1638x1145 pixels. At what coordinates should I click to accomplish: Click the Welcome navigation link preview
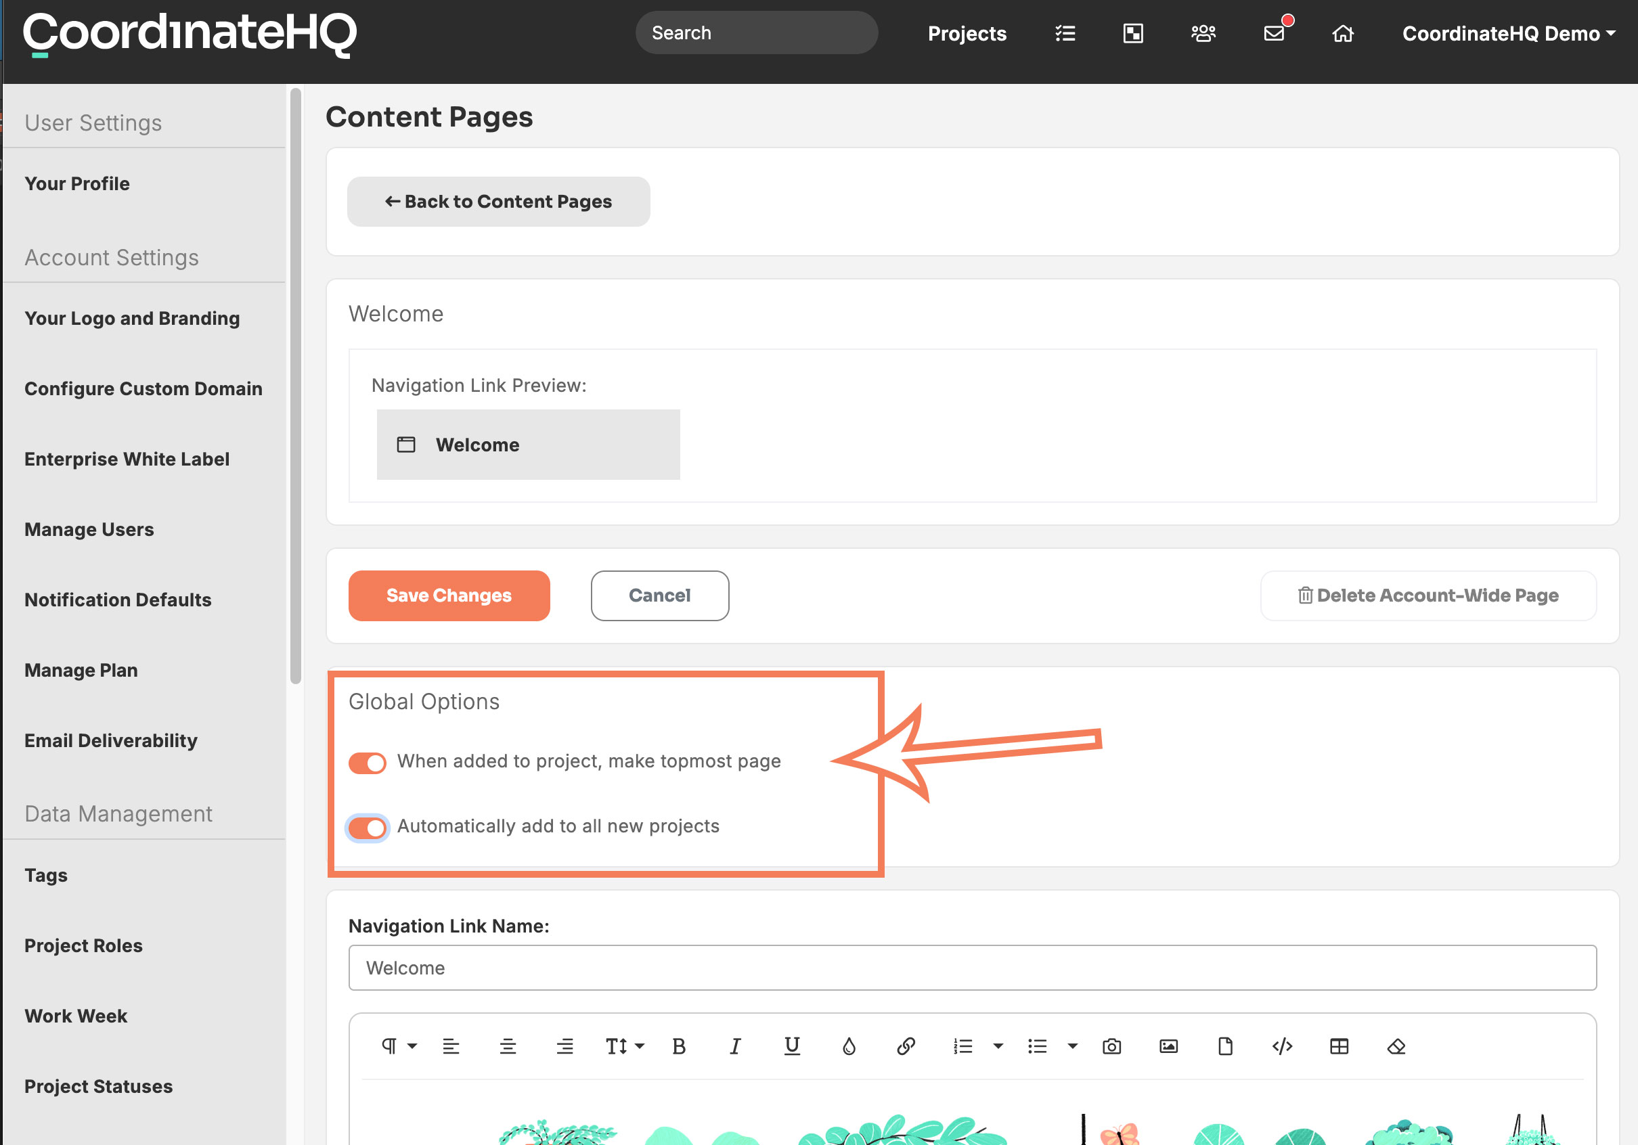(529, 445)
